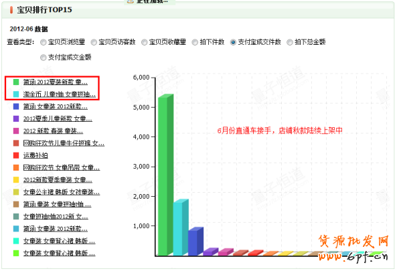Select the 支付宝成交件数 radio option
The height and width of the screenshot is (271, 395).
click(x=233, y=42)
